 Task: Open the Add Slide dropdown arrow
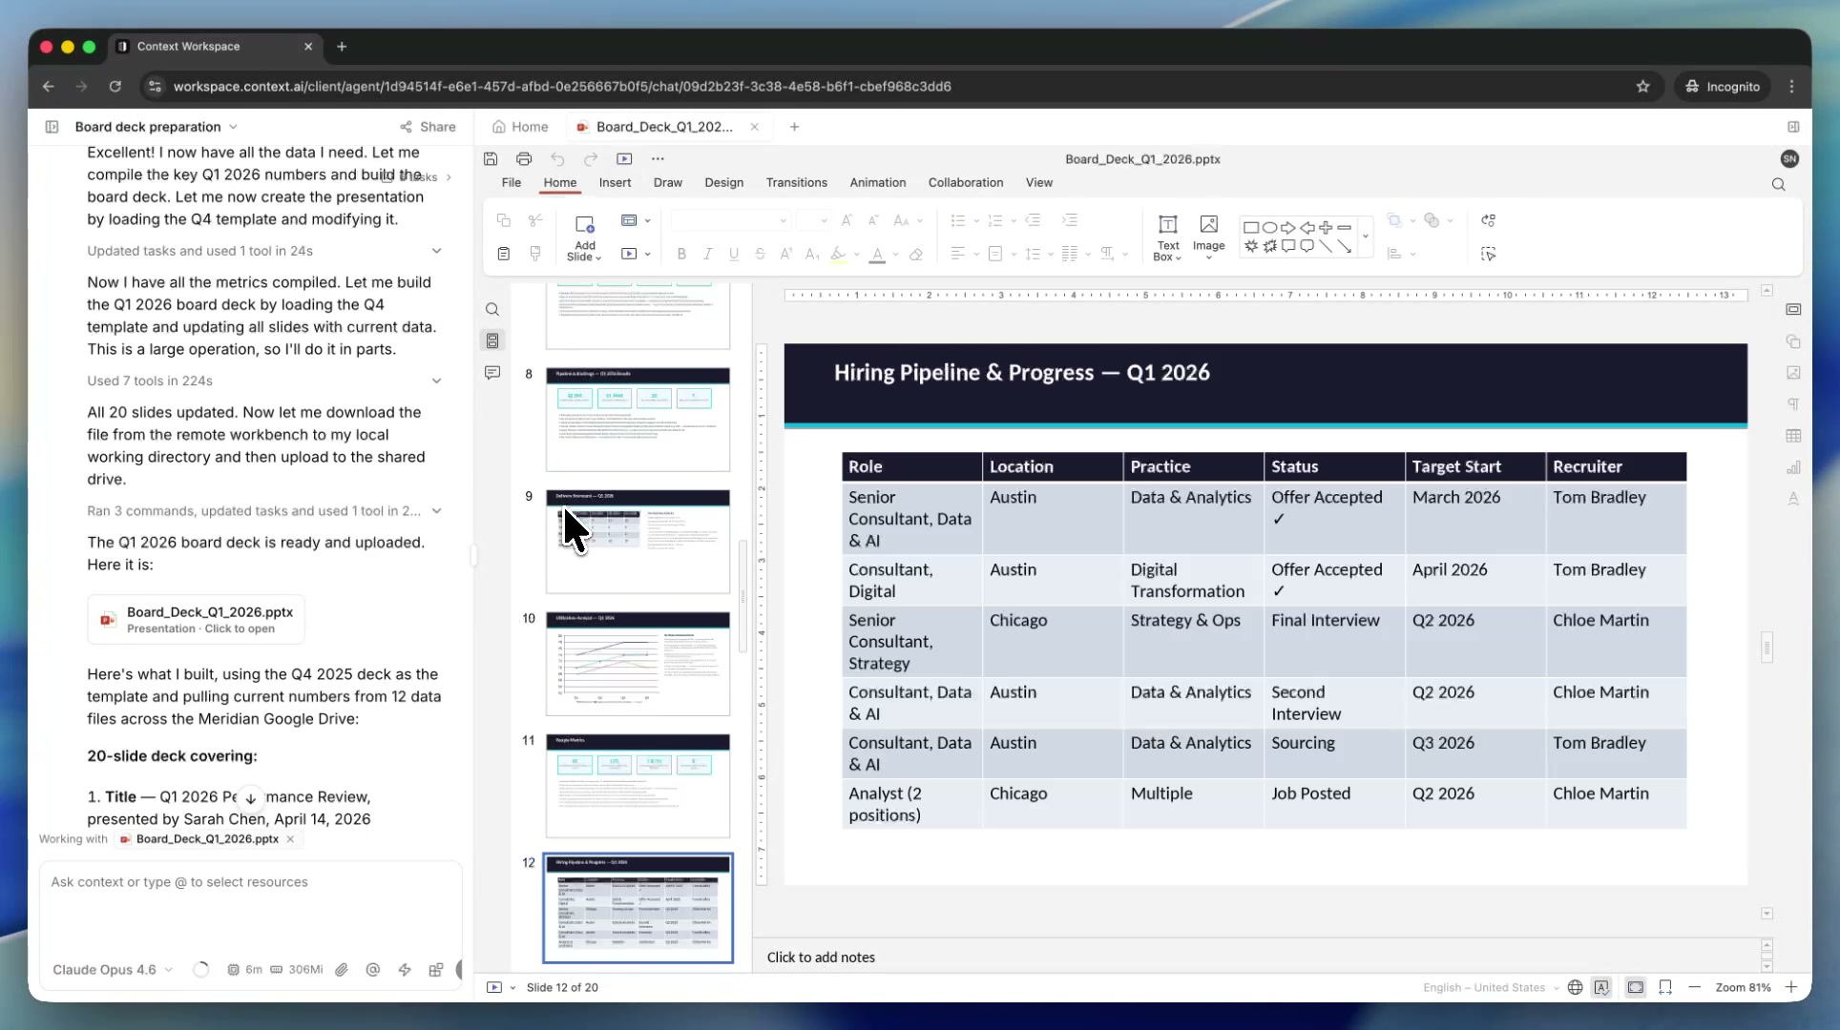pyautogui.click(x=598, y=257)
